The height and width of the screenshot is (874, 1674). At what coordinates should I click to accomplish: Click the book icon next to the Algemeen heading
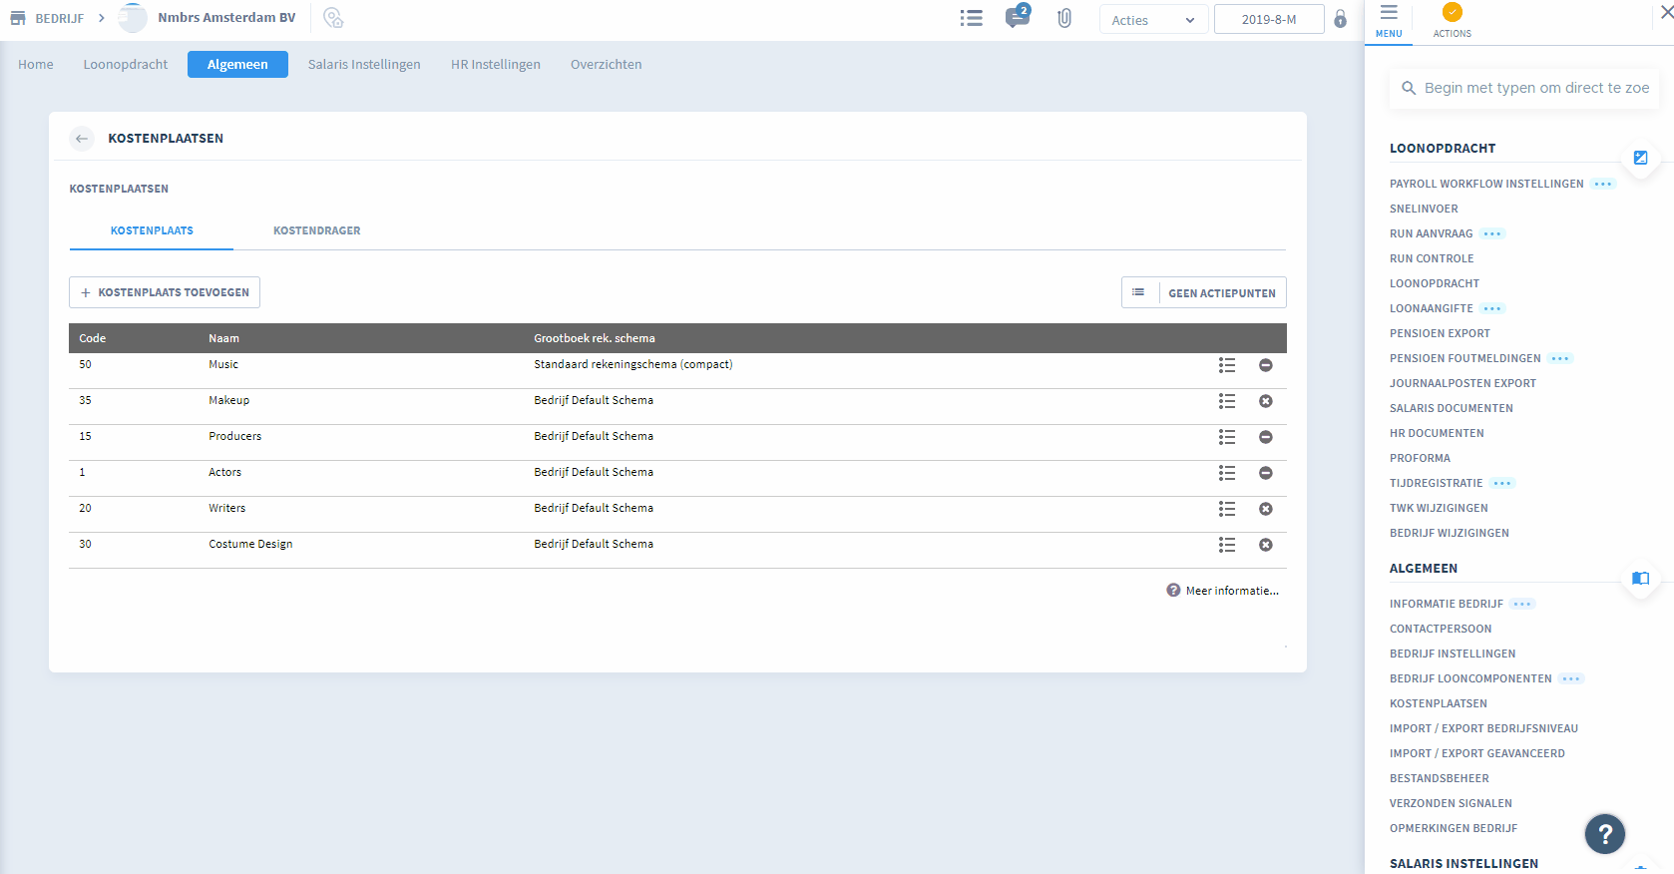click(1640, 578)
